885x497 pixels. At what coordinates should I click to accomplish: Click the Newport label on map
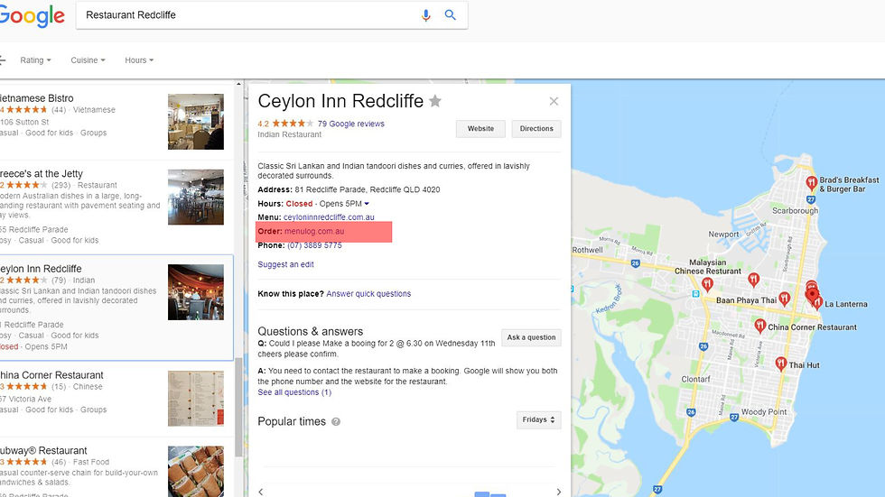coord(723,235)
